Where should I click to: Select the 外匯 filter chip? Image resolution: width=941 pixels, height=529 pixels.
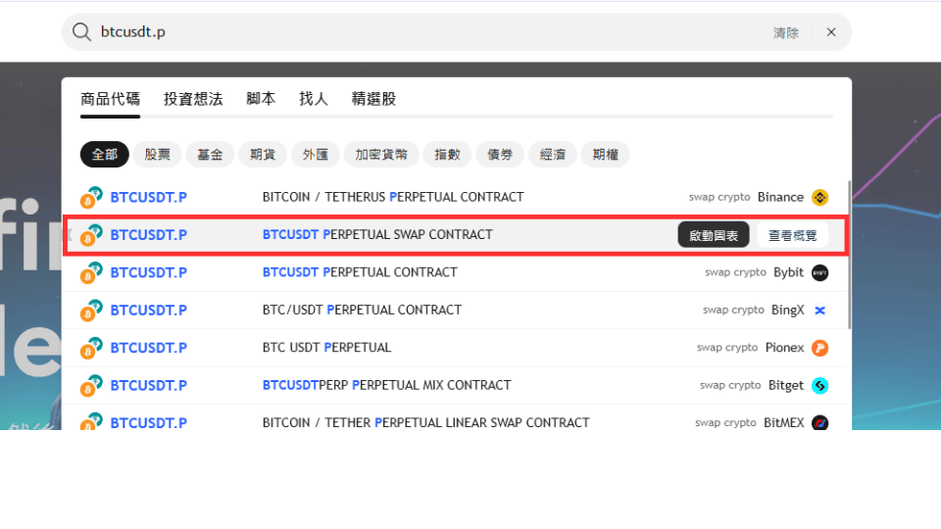point(316,155)
